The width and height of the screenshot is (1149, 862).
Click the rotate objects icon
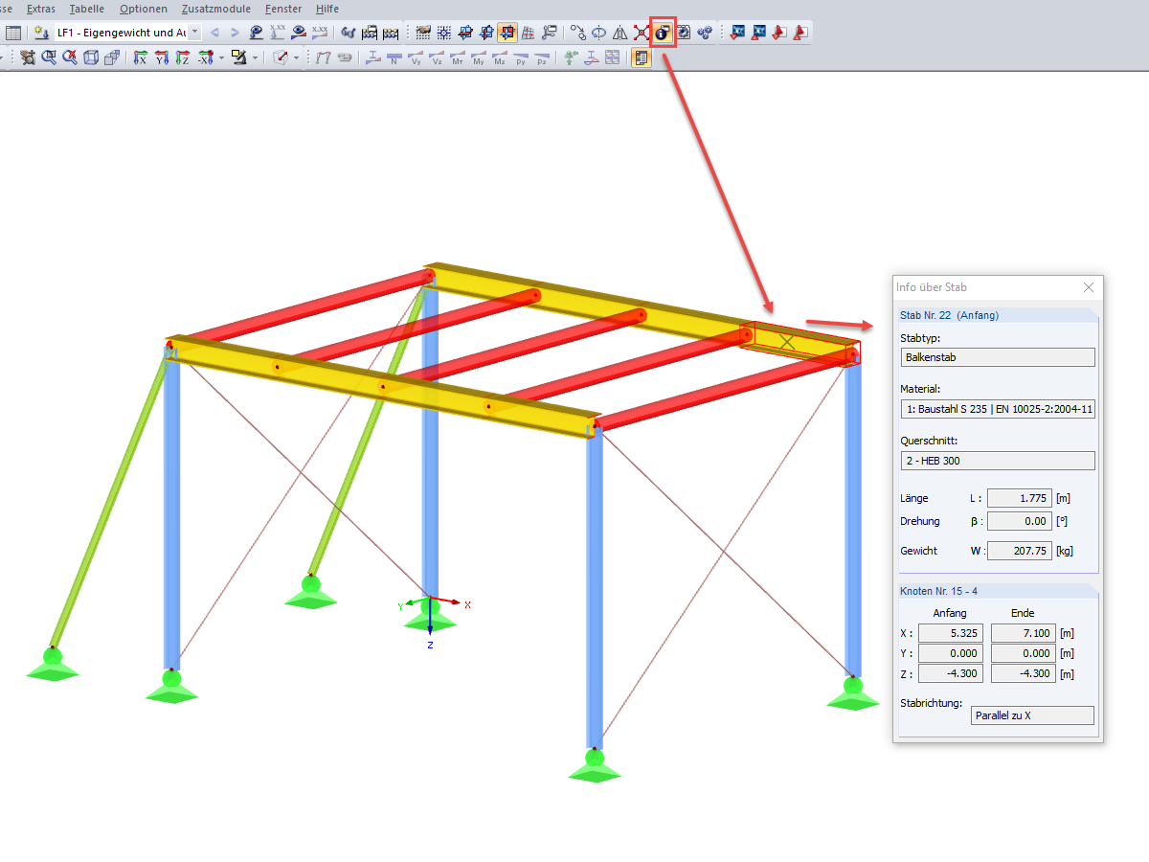point(598,34)
